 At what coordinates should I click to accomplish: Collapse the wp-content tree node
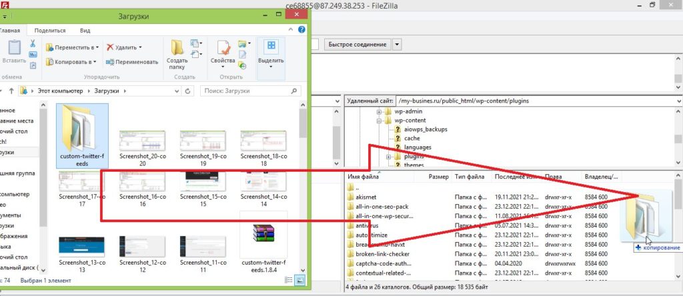[x=378, y=120]
